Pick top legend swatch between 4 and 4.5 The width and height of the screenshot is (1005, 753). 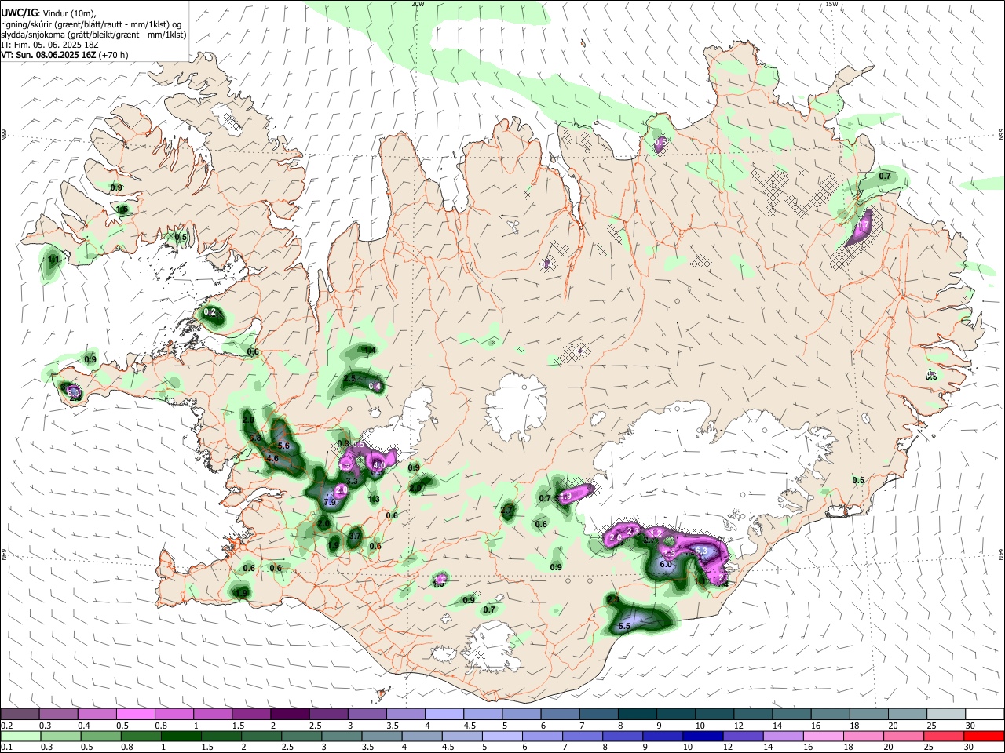[x=444, y=714]
